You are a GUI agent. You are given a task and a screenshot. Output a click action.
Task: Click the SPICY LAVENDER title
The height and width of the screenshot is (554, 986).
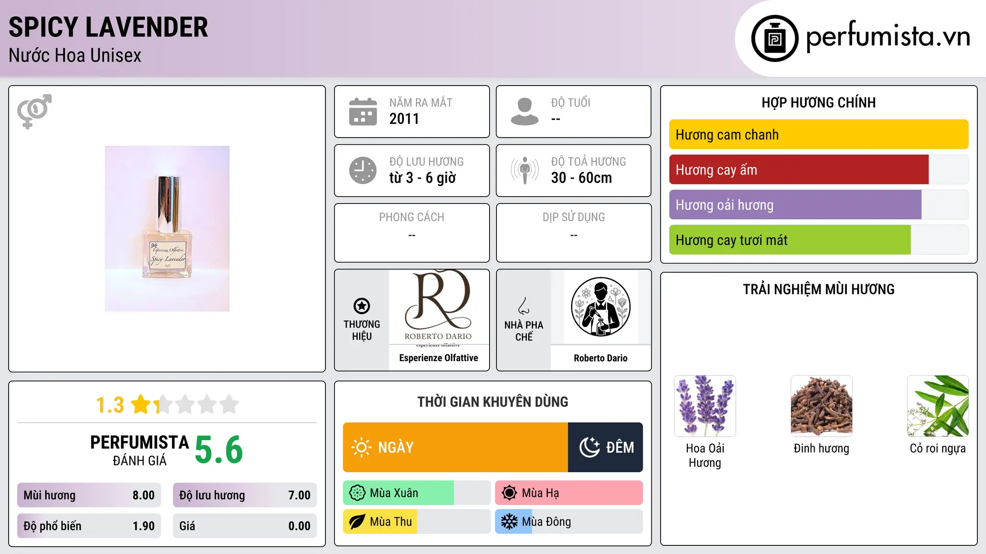click(x=108, y=27)
